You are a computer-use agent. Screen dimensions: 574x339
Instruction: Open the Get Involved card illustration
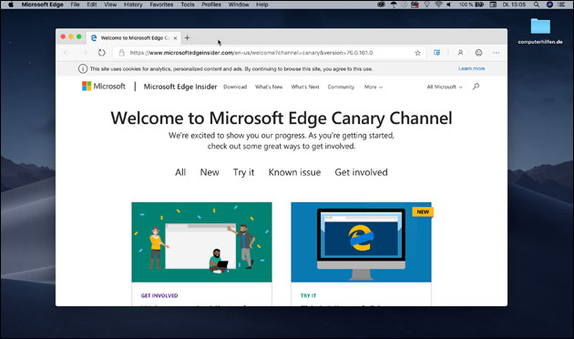coord(201,242)
